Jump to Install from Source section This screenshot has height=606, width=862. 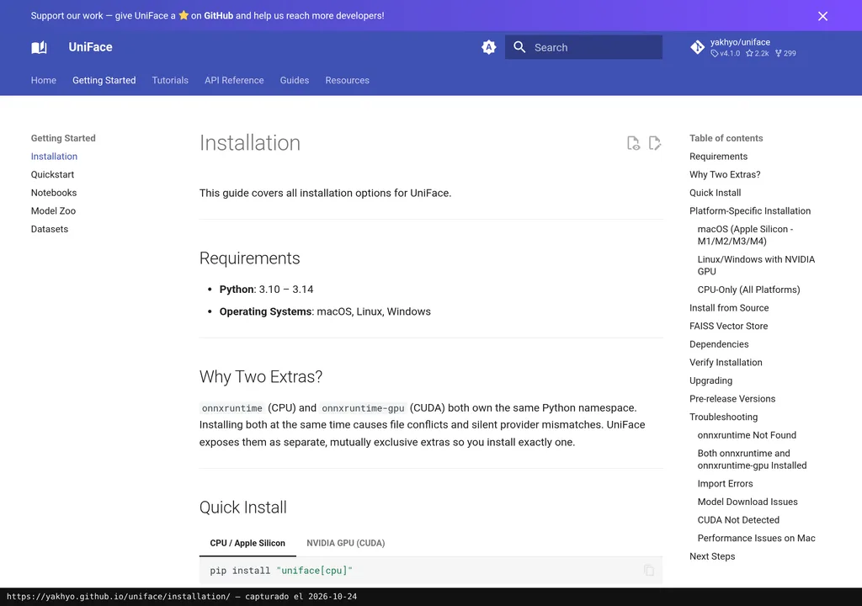(x=729, y=308)
